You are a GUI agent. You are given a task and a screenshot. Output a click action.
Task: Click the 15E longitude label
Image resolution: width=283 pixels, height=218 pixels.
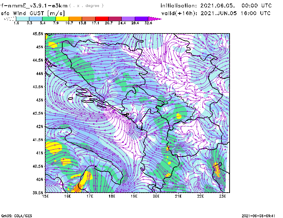[x=45, y=196]
